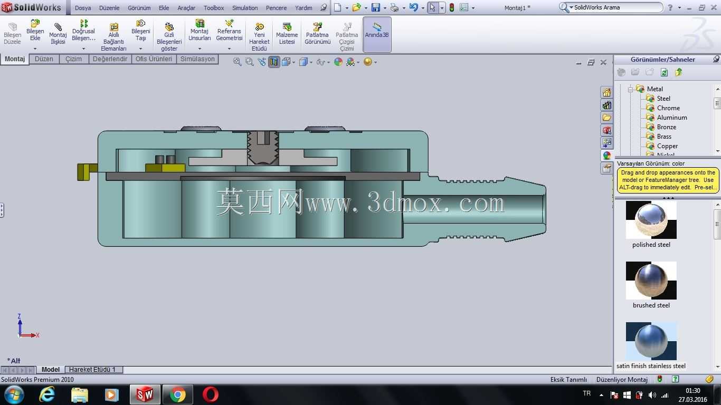Click the Zoom to Fit icon
The height and width of the screenshot is (405, 721).
click(238, 62)
